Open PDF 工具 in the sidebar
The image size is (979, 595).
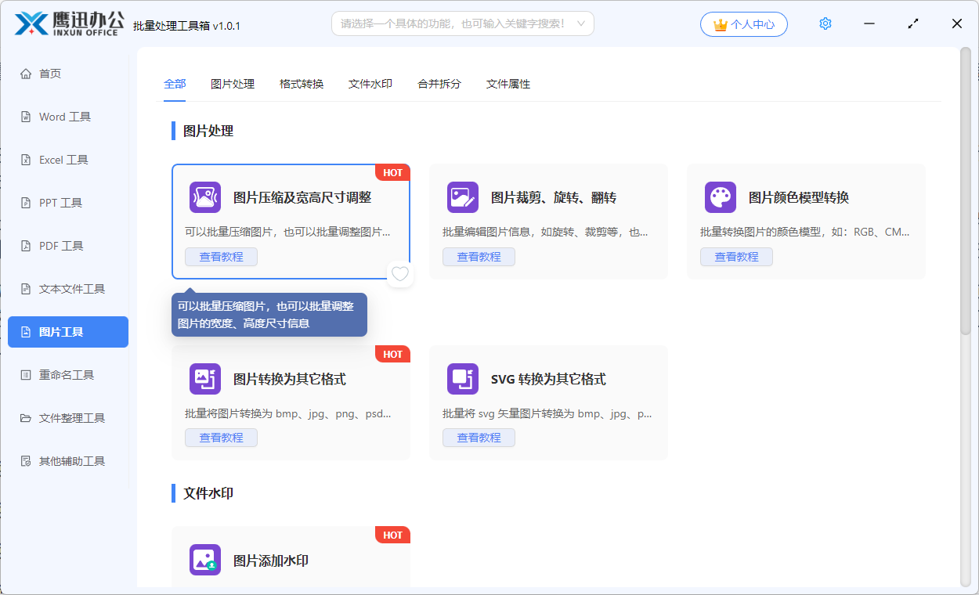[x=61, y=246]
